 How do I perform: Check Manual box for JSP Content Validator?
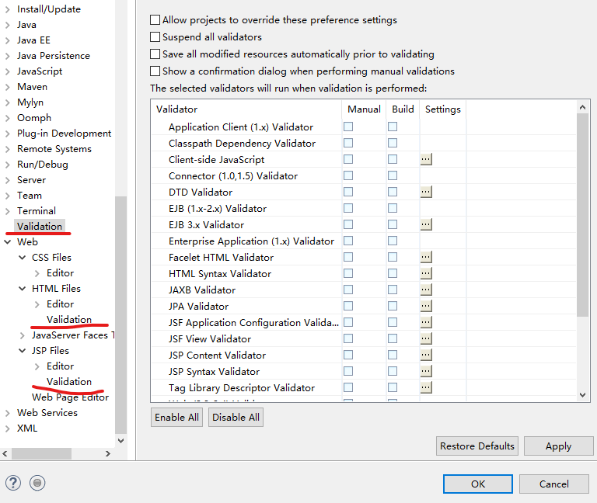point(348,355)
